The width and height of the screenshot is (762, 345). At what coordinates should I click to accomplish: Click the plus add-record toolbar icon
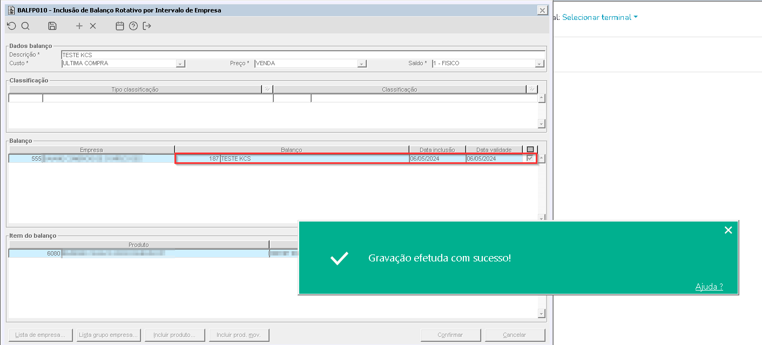(x=79, y=26)
